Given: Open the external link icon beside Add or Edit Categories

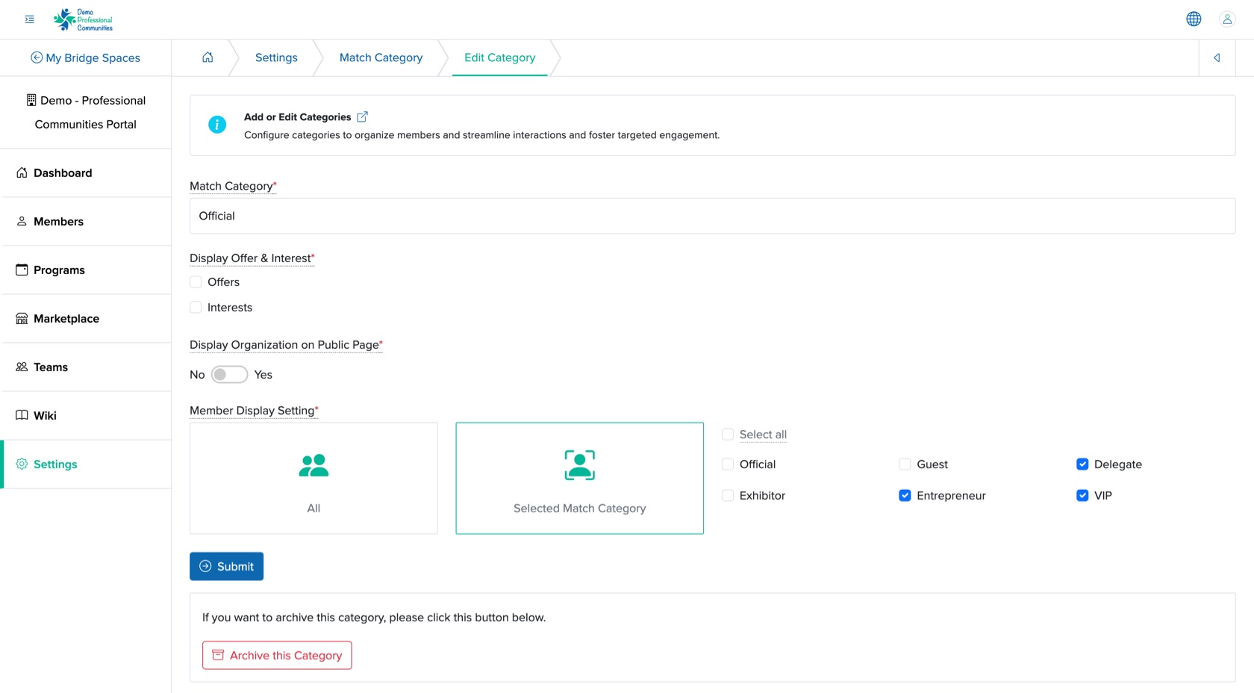Looking at the screenshot, I should click(362, 116).
